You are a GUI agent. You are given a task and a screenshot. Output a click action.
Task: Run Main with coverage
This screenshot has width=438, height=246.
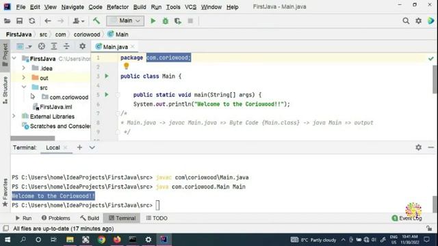click(178, 21)
